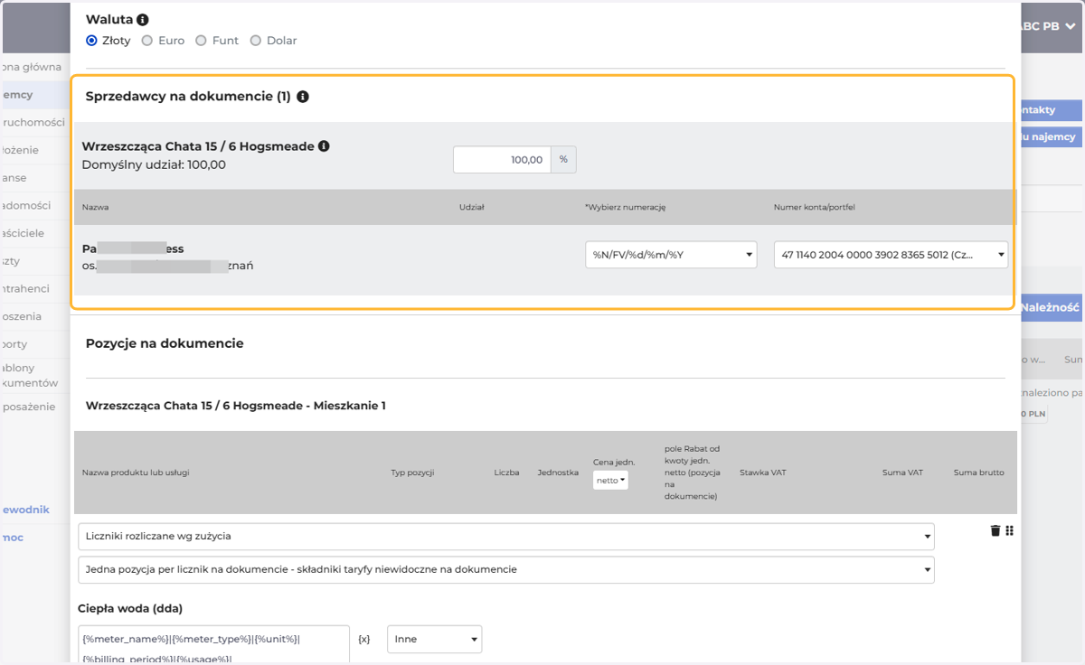The image size is (1085, 665).
Task: Click info icon beside Wrzeszcząca Chata 15 / 6 Hogsmeade
Action: click(x=324, y=145)
